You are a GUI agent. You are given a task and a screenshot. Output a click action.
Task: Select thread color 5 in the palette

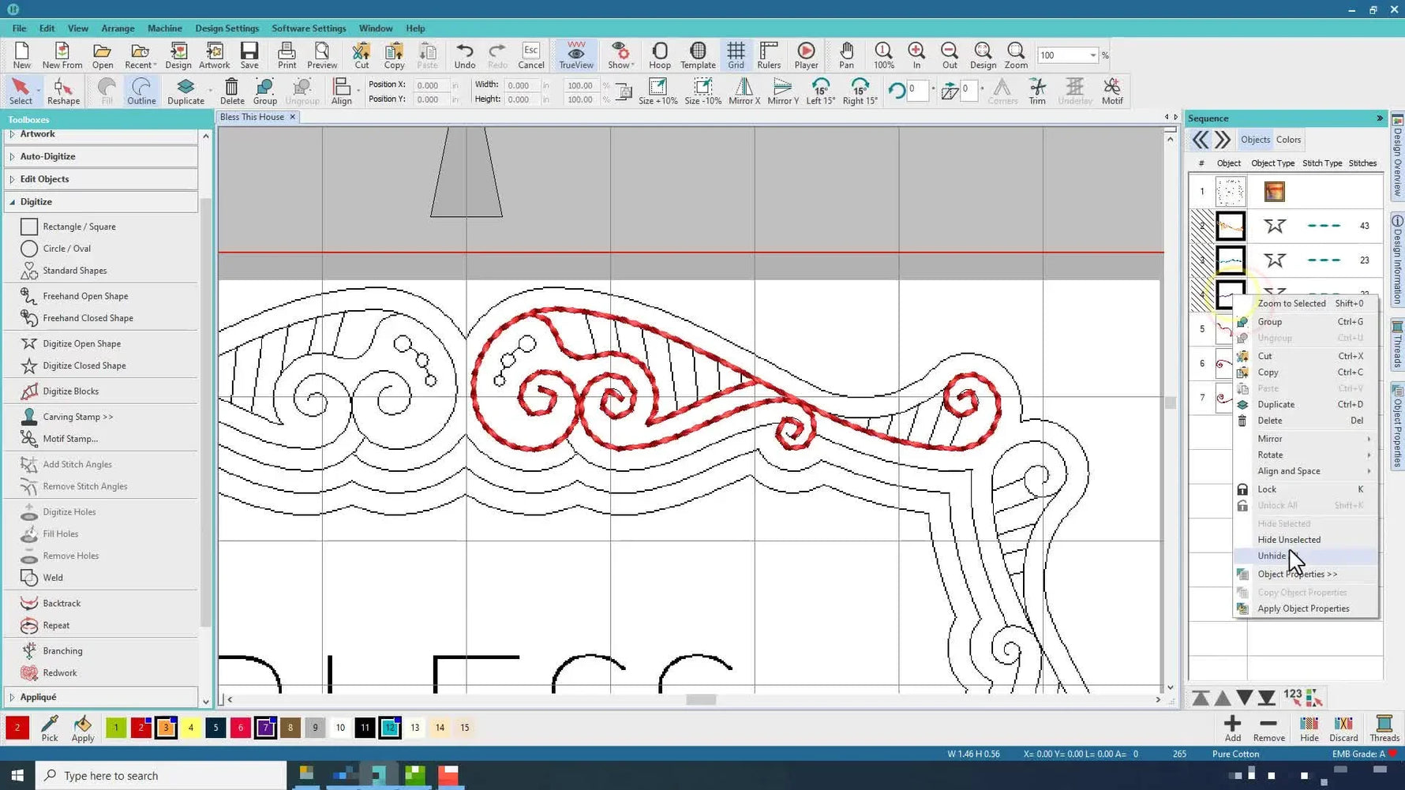click(215, 728)
